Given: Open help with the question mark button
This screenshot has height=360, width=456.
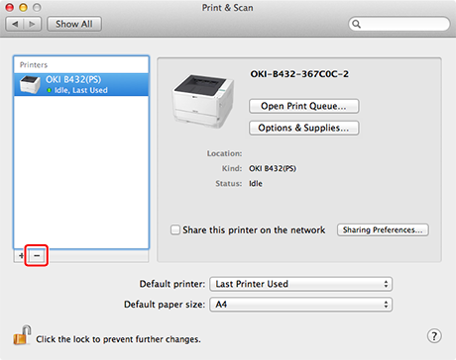Looking at the screenshot, I should tap(434, 336).
